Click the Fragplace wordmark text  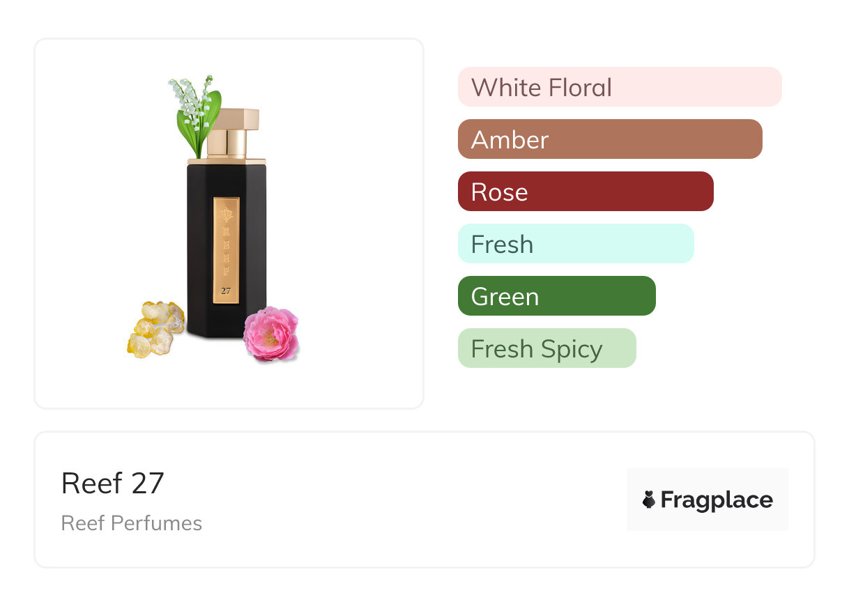point(717,500)
